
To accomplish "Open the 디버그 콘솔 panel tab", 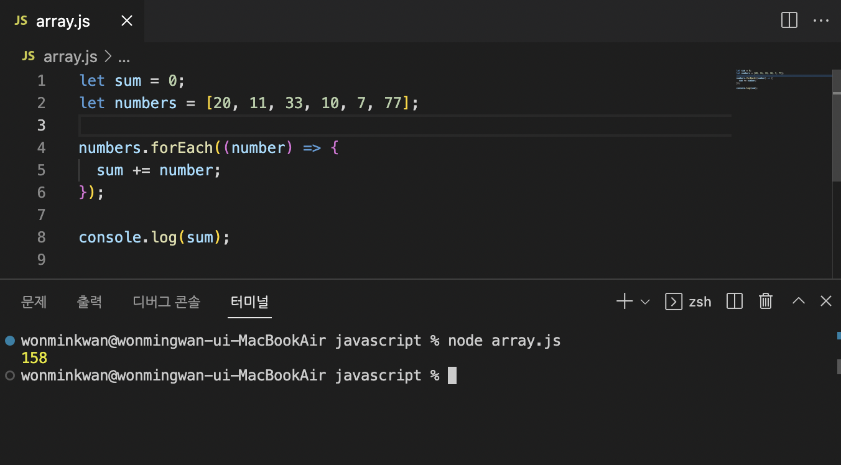I will (x=167, y=302).
